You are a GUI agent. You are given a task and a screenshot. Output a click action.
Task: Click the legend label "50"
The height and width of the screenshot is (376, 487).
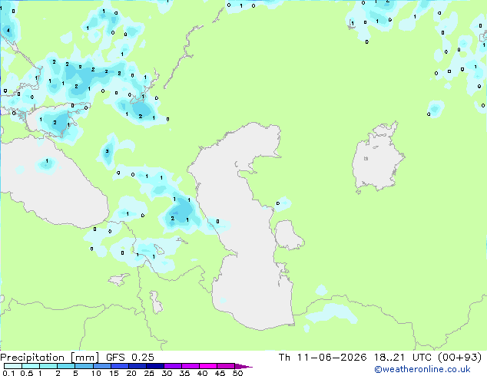237,373
